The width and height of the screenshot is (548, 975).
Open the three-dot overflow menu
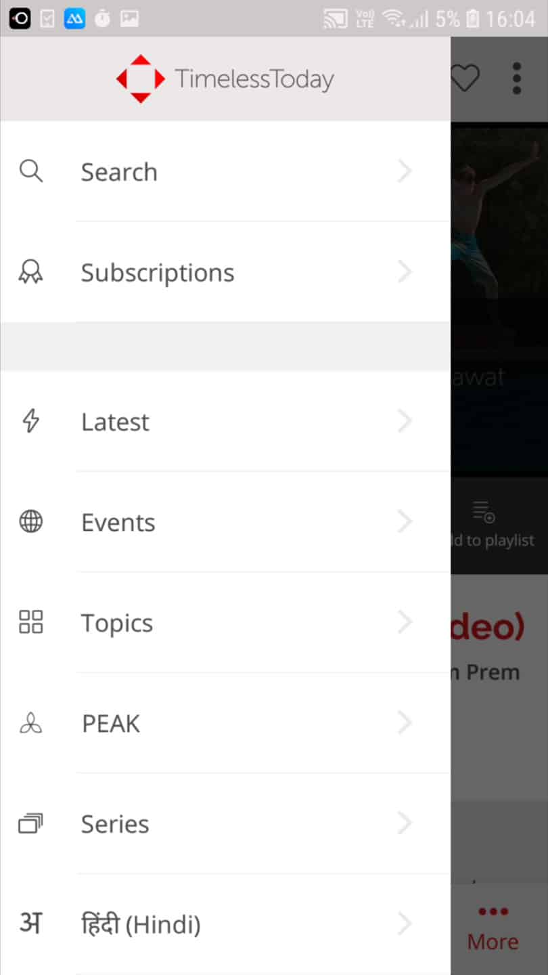pyautogui.click(x=517, y=78)
